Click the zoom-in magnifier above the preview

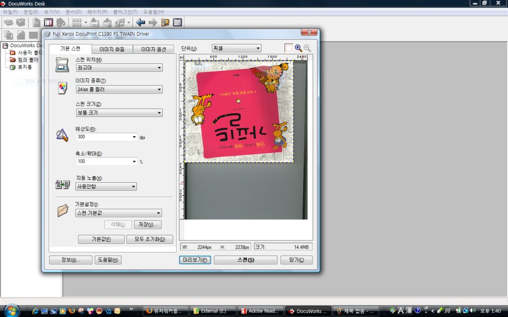click(x=298, y=48)
